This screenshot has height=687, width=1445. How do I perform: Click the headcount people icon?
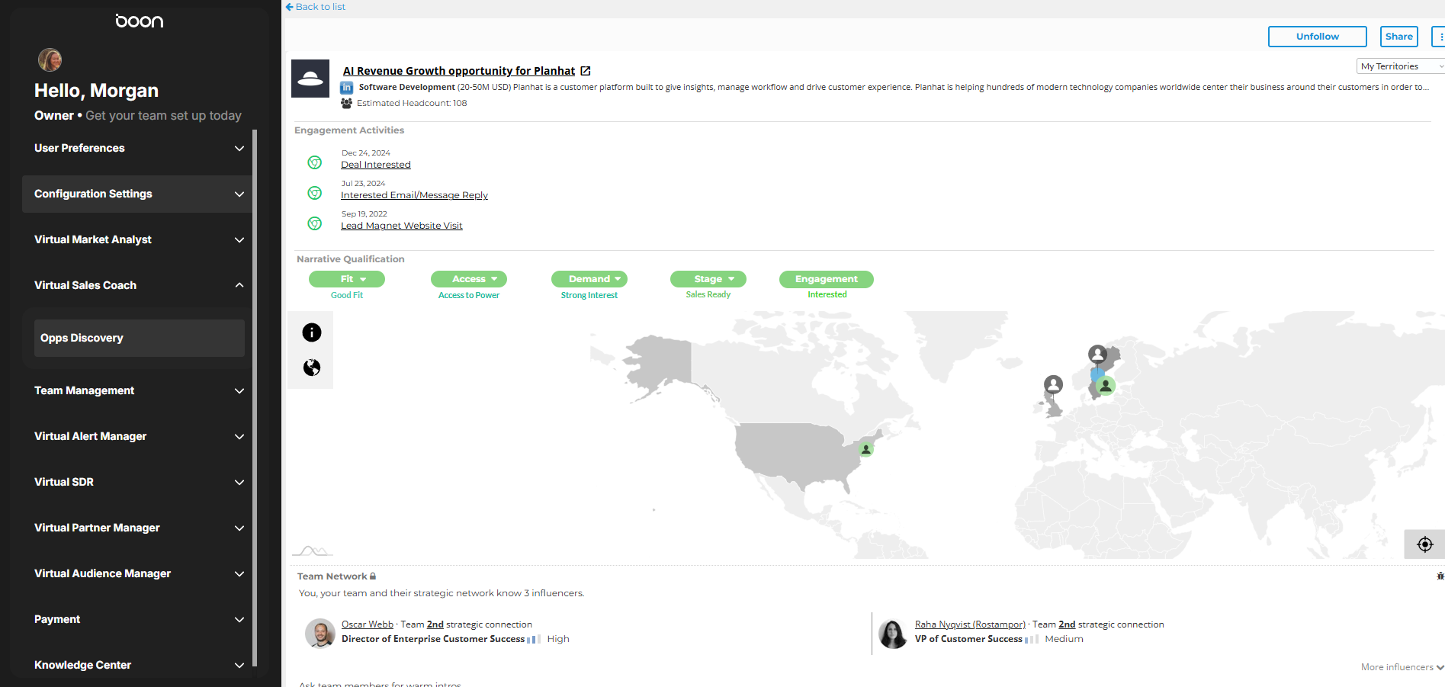pos(347,103)
